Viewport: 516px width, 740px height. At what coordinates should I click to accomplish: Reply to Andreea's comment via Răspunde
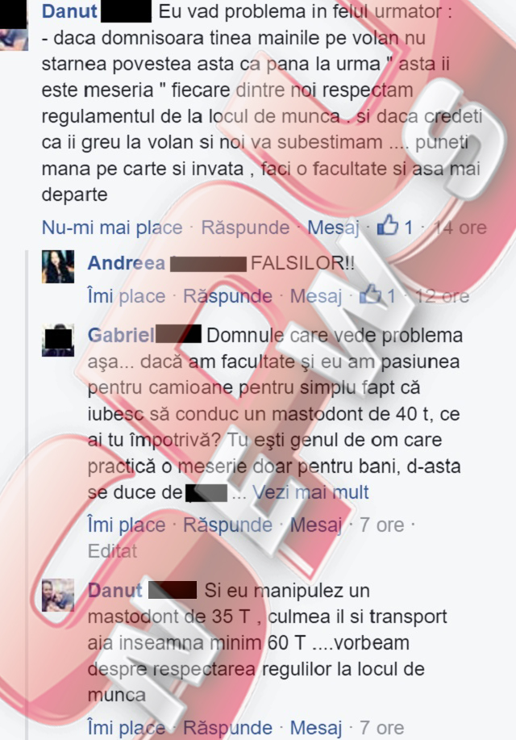pos(227,296)
